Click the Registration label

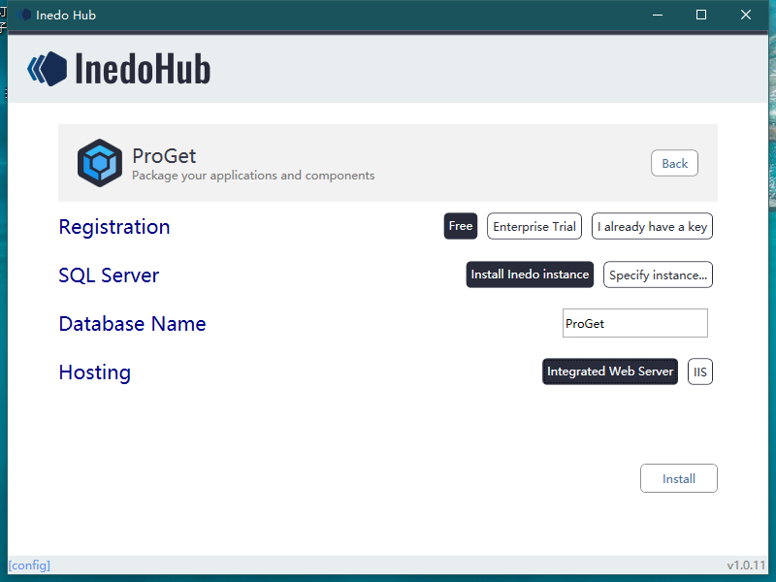click(114, 227)
